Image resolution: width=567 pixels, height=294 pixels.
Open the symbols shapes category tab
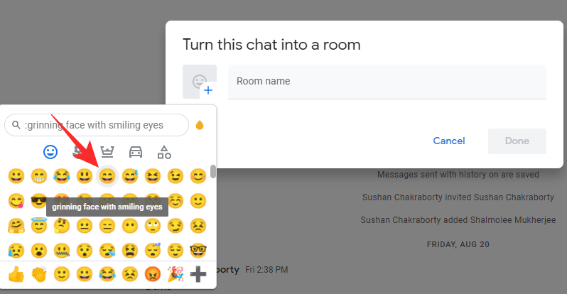click(x=164, y=151)
